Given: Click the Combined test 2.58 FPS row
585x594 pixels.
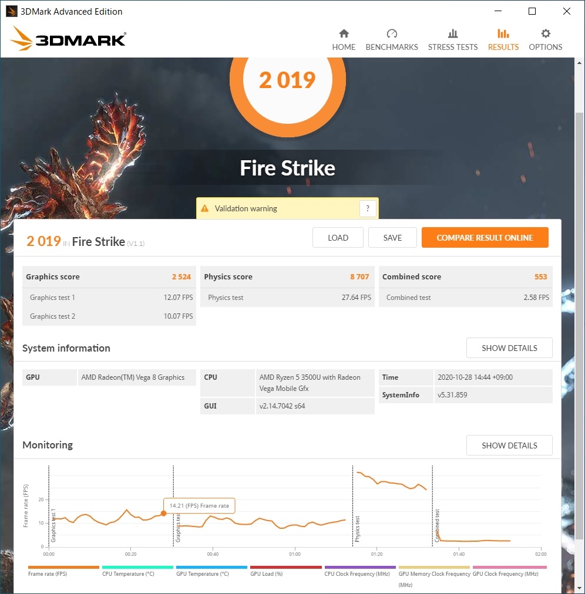Looking at the screenshot, I should 466,298.
